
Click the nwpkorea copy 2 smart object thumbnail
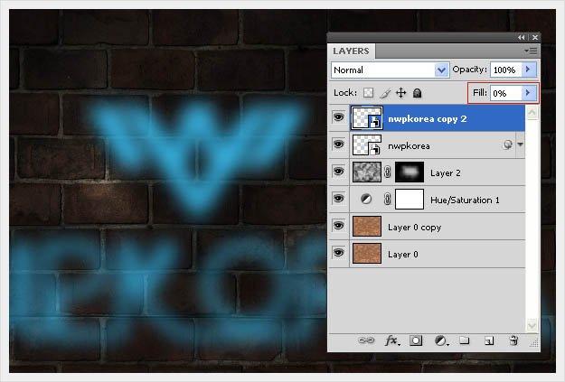tap(367, 117)
